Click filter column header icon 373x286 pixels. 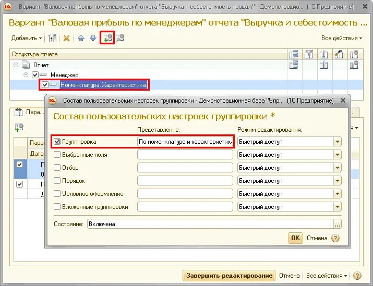[309, 54]
